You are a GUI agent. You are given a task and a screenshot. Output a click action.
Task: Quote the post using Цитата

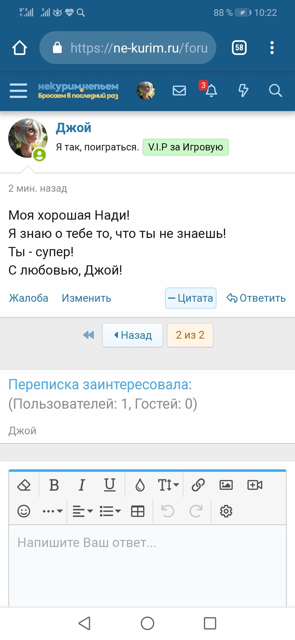tap(190, 298)
